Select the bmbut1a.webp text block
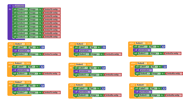The width and height of the screenshot is (183, 102). [52, 54]
